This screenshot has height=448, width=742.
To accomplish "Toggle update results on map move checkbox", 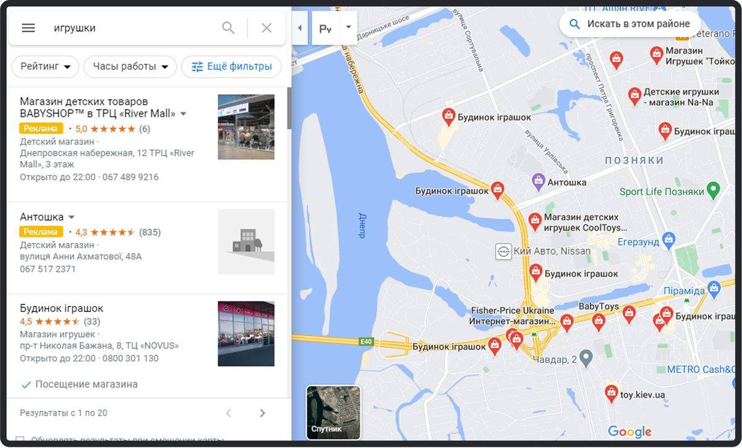I will [x=20, y=440].
